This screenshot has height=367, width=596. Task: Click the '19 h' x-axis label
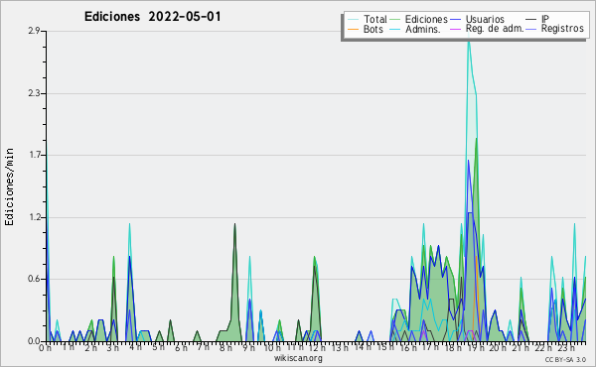[x=476, y=348]
